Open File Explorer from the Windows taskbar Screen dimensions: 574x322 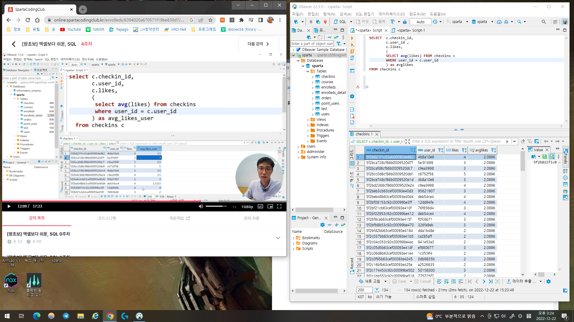[80, 316]
